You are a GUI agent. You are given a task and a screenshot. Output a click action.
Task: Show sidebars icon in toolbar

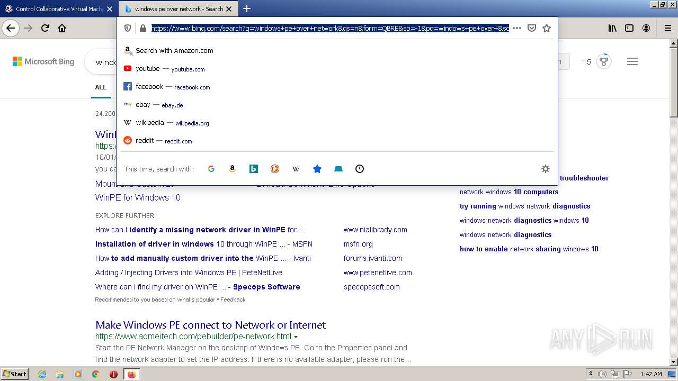629,28
